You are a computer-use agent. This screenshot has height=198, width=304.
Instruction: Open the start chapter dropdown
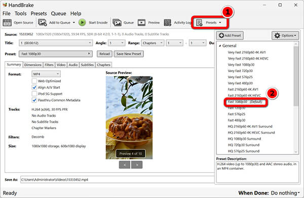point(174,43)
